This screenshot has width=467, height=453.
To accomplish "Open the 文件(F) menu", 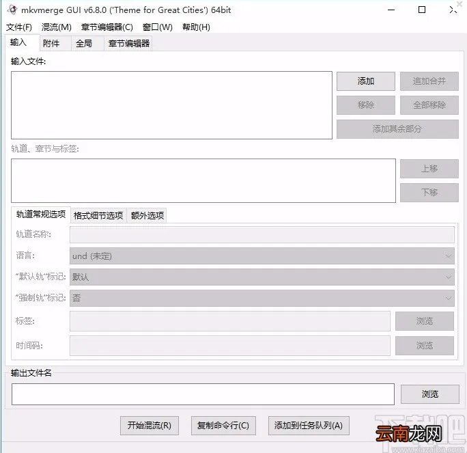I will point(19,27).
